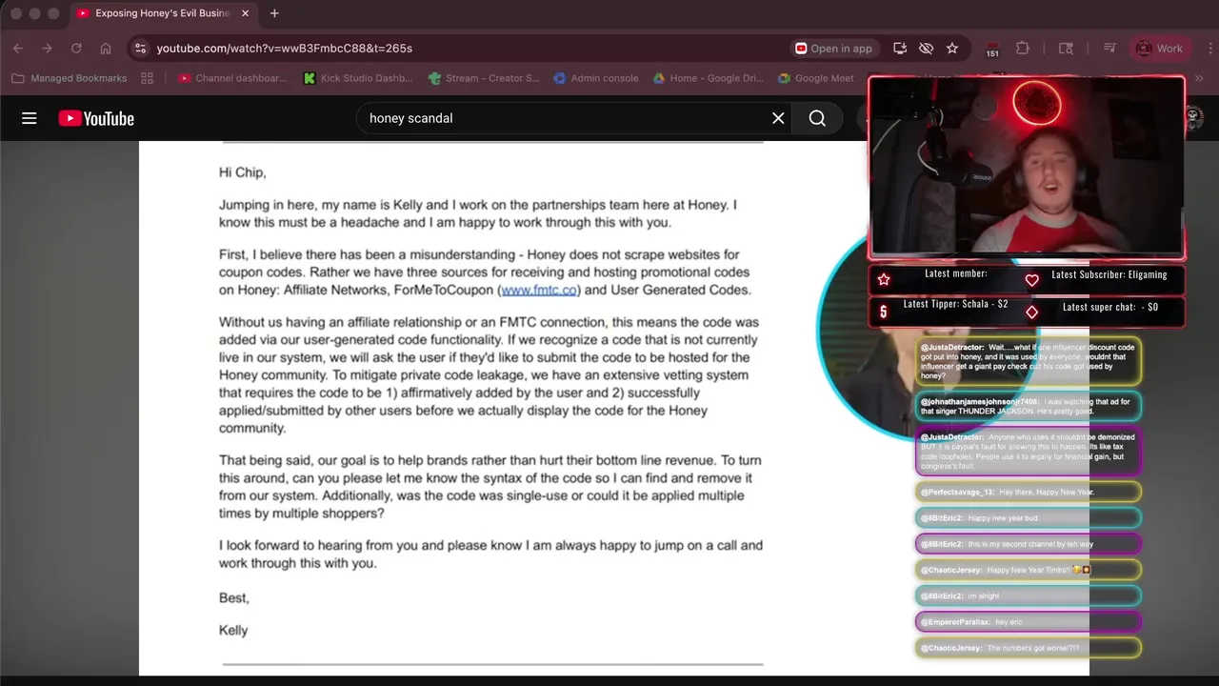The image size is (1219, 686).
Task: Select the Exposing Honey's Evil Business tab
Action: (x=163, y=13)
